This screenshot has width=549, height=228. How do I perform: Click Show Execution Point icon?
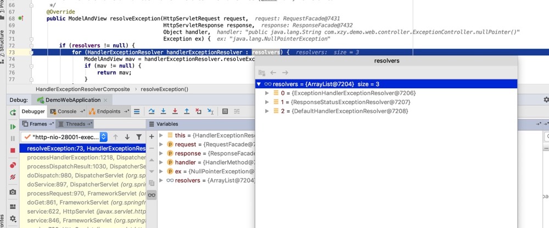[x=137, y=112]
